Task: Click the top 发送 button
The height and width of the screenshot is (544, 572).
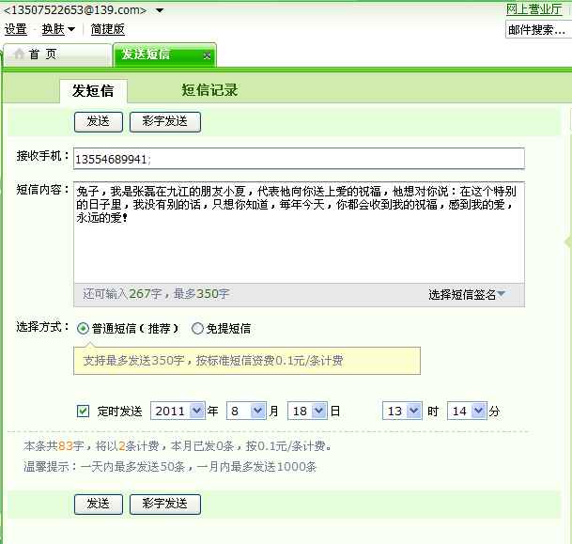Action: 99,122
